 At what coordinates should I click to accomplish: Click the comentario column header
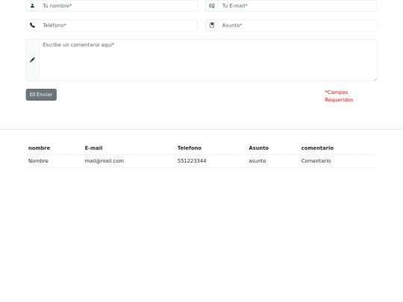[317, 148]
